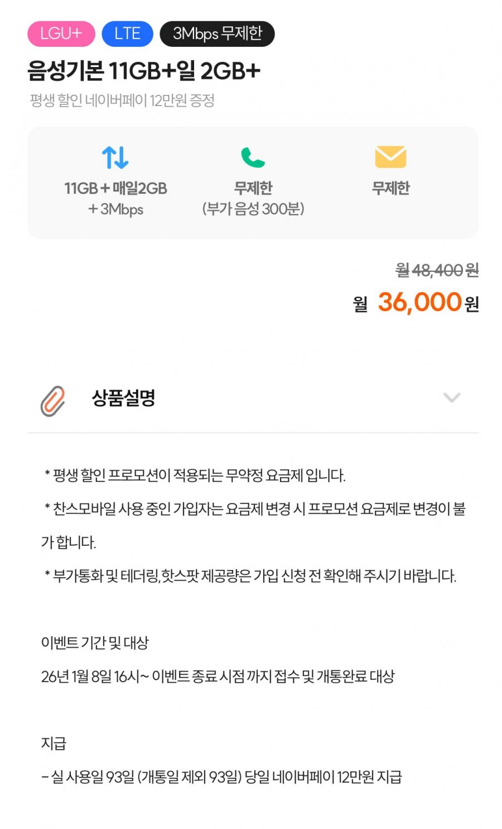Tap the pink LGU+ carrier badge
The width and height of the screenshot is (502, 829).
click(x=61, y=33)
